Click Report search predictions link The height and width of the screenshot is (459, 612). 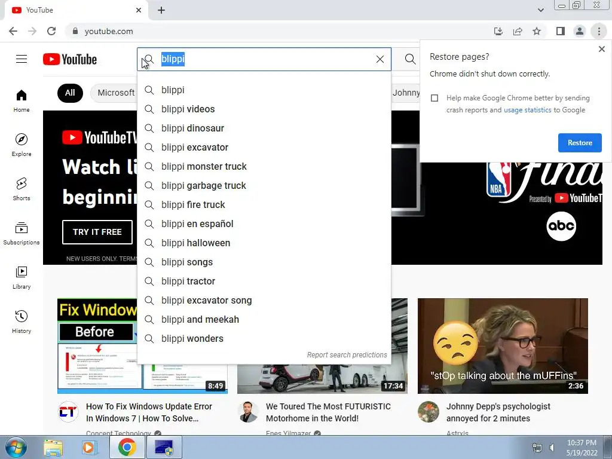(x=347, y=355)
